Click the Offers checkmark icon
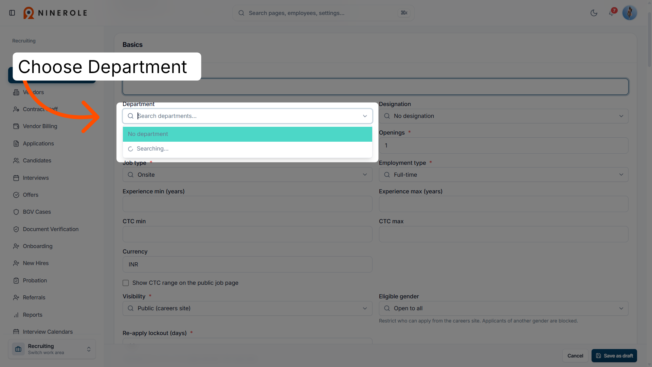The width and height of the screenshot is (652, 367). click(x=16, y=195)
